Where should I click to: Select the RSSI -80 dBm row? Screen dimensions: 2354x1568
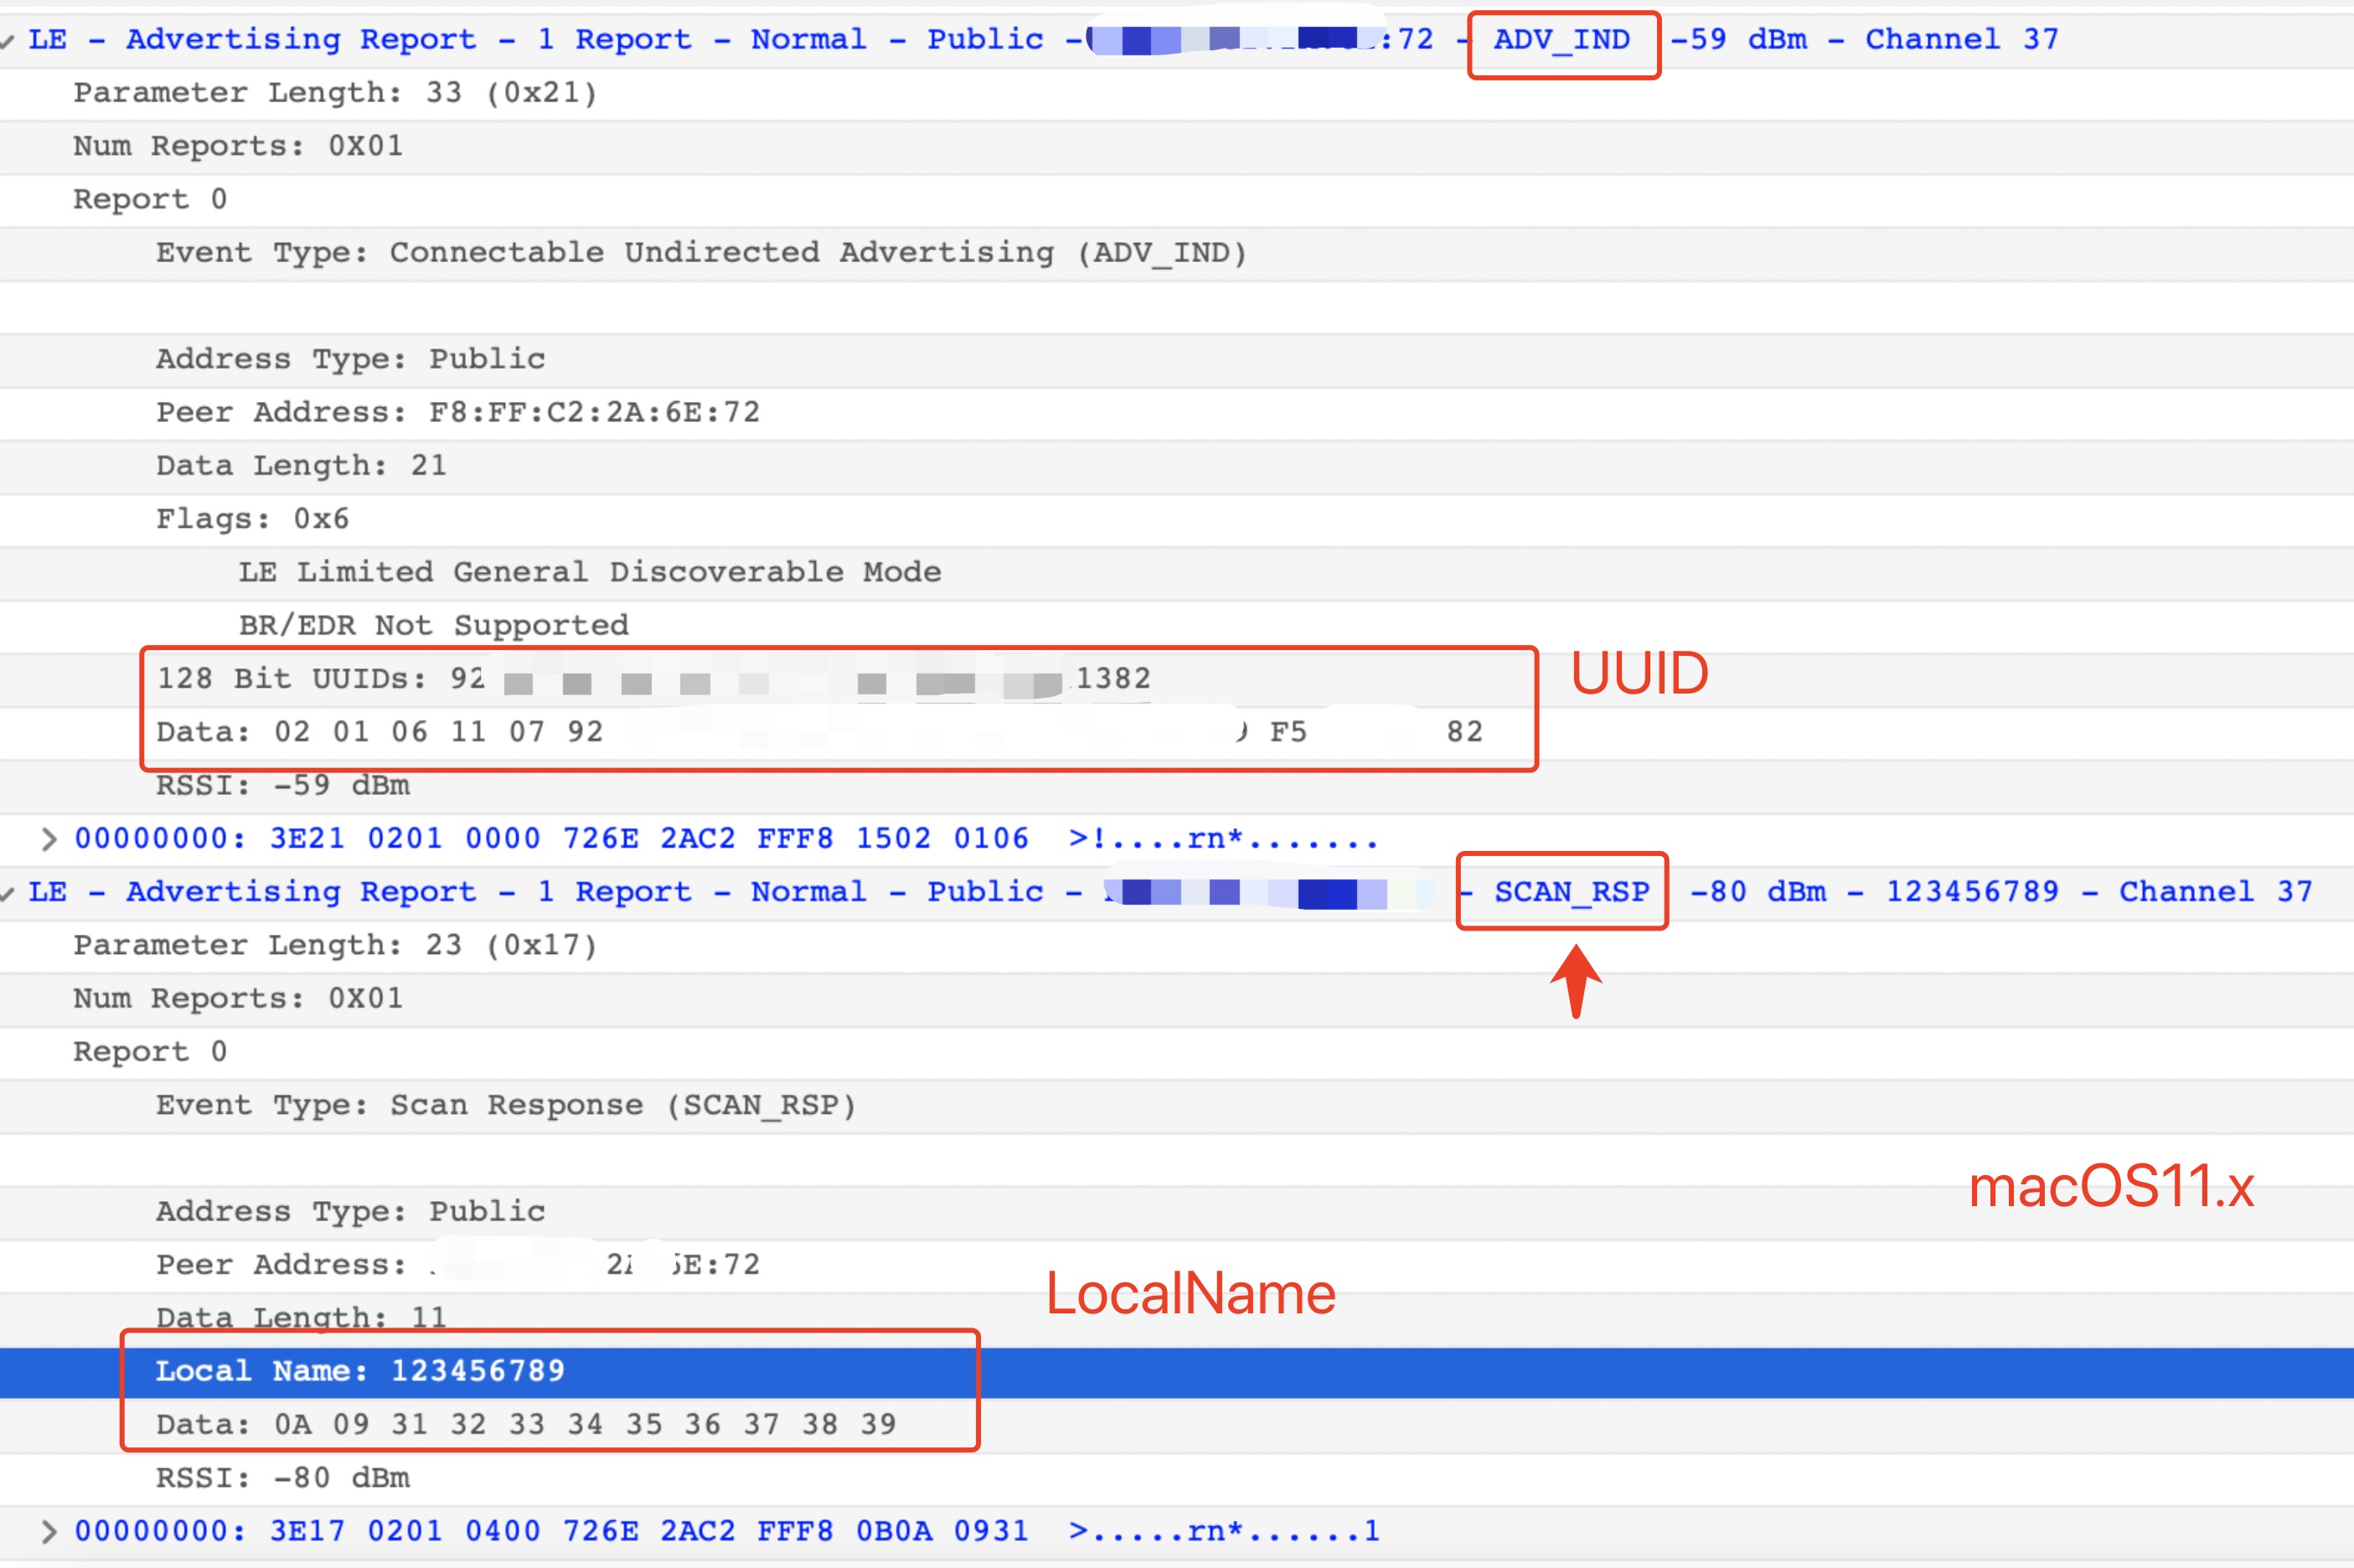pos(283,1478)
